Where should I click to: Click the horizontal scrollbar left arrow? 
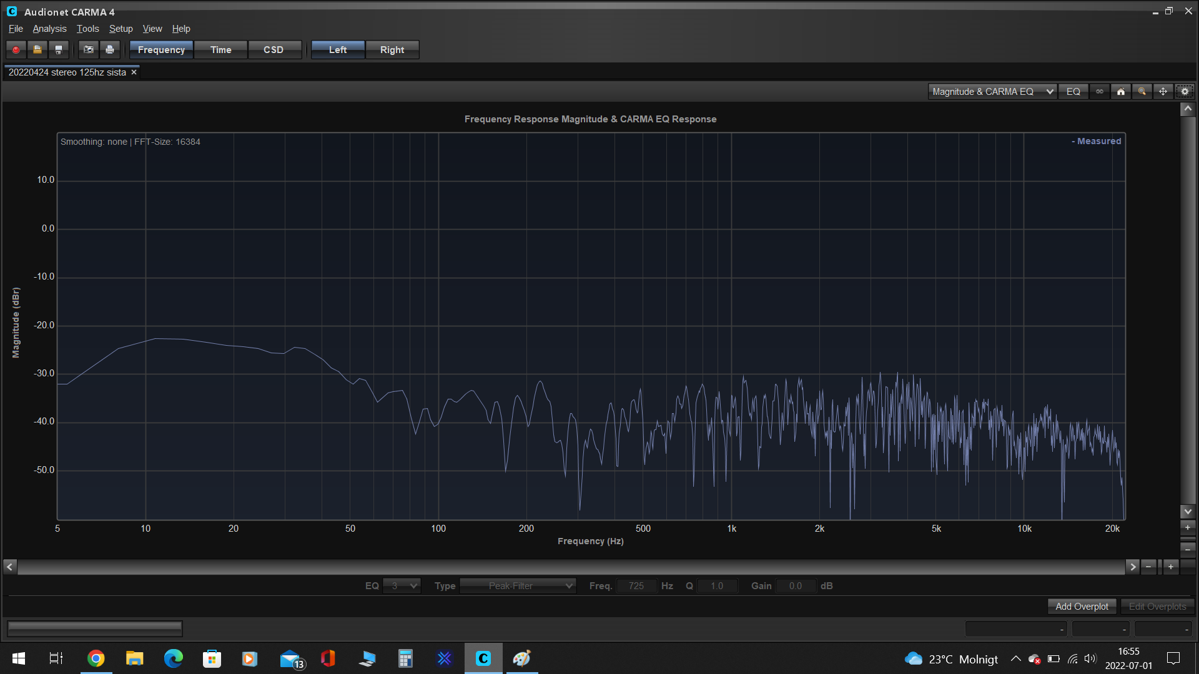[x=10, y=567]
